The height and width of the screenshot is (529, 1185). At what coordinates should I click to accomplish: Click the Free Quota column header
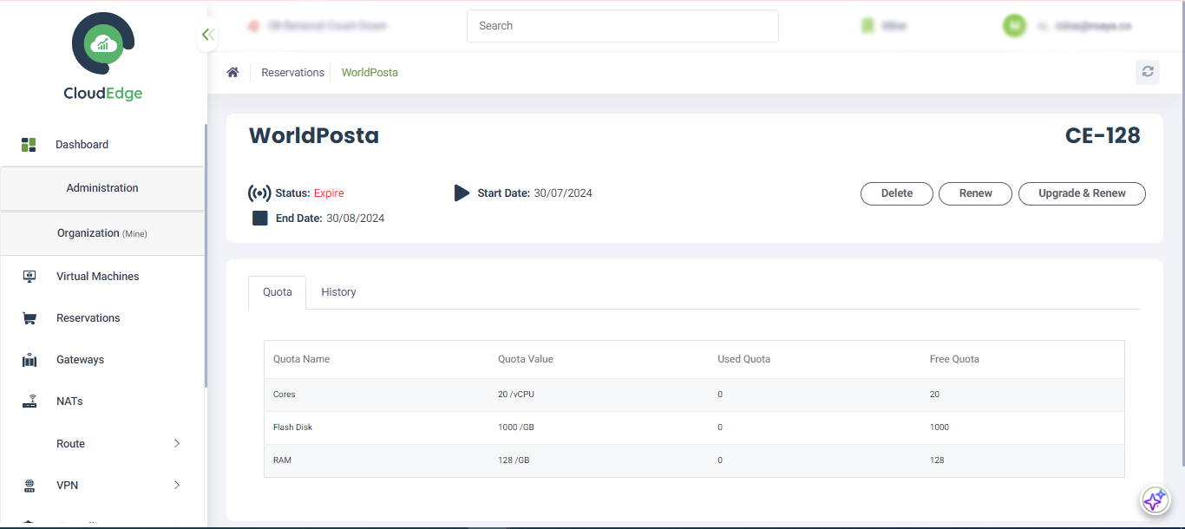tap(954, 359)
